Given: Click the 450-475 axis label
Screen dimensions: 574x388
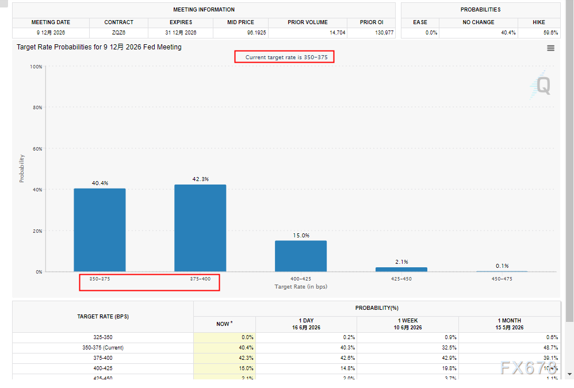Looking at the screenshot, I should pyautogui.click(x=502, y=279).
